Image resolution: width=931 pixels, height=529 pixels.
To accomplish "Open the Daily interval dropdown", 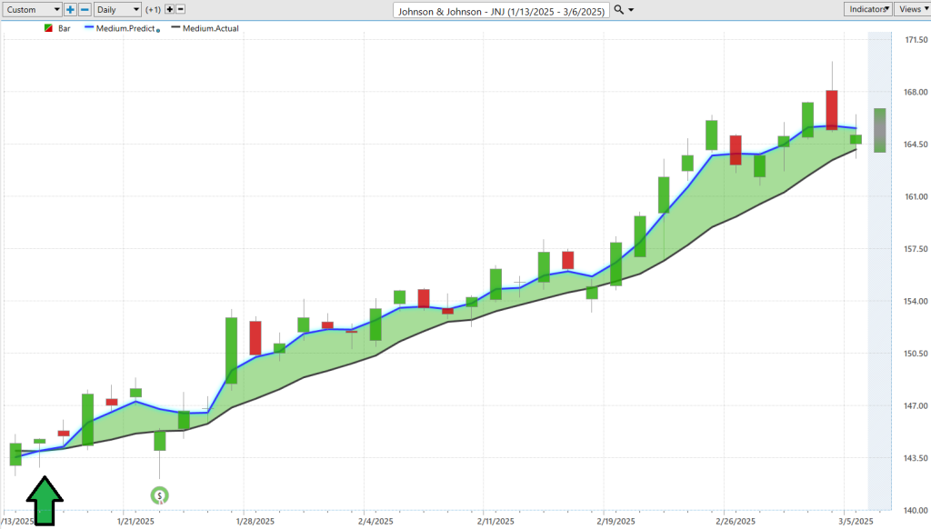I will tap(117, 9).
